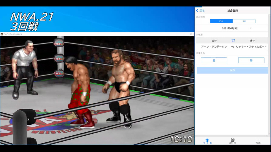The height and width of the screenshot is (152, 271).
Task: Mark 勝 for アーン・アンダーソン
Action: [x=214, y=60]
